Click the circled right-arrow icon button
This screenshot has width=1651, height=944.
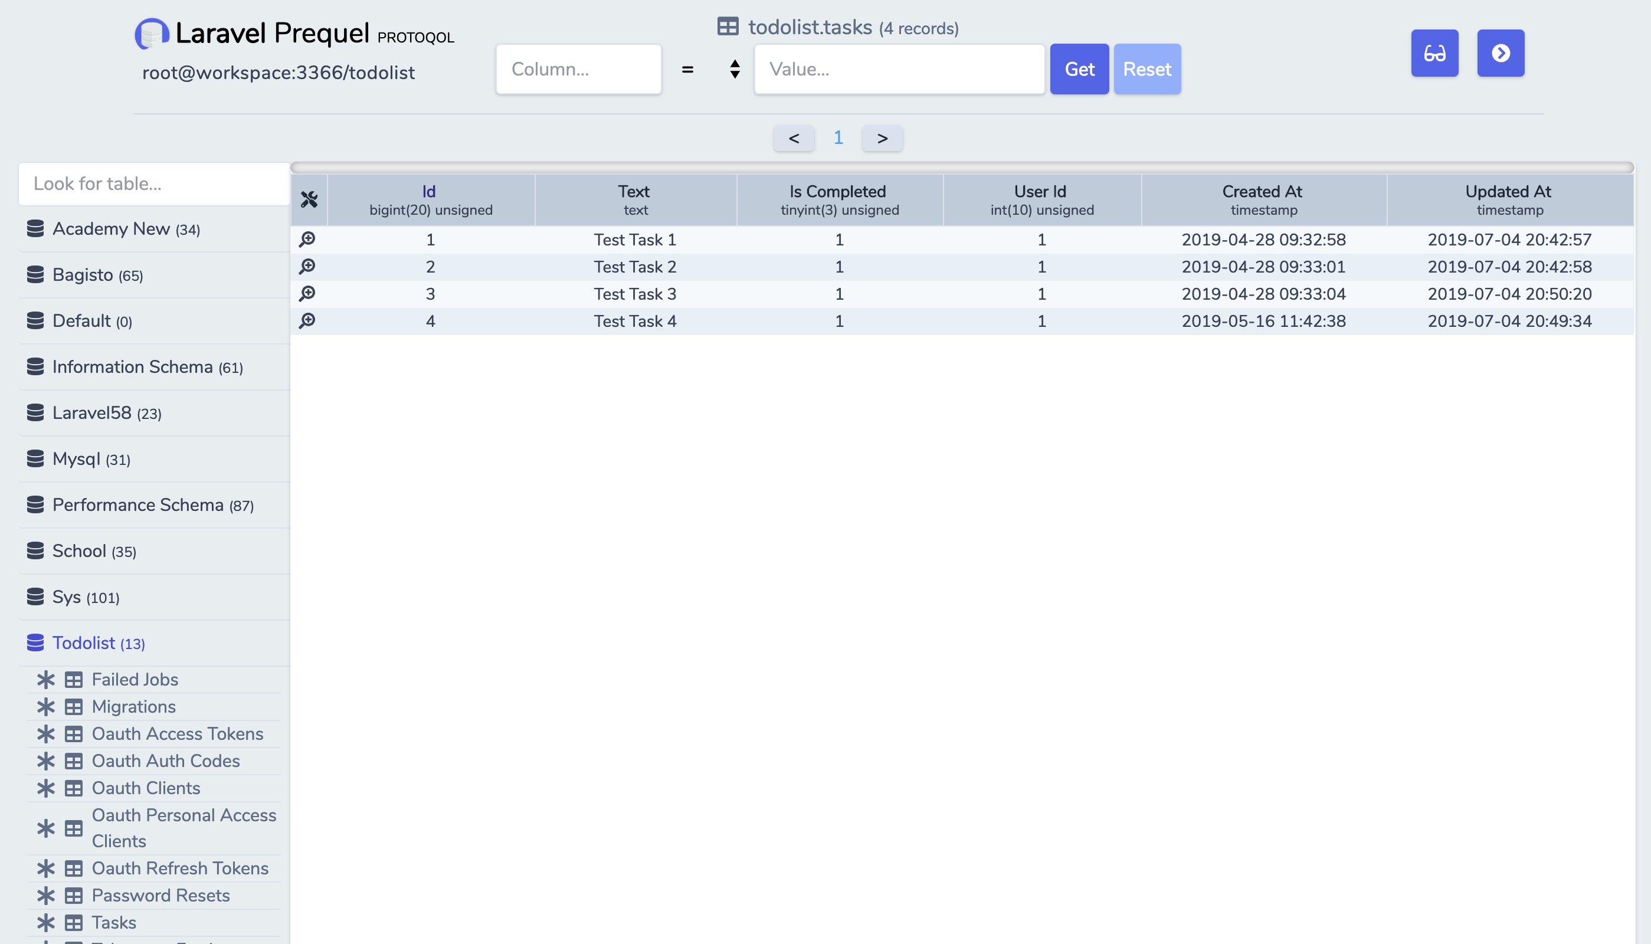tap(1501, 53)
